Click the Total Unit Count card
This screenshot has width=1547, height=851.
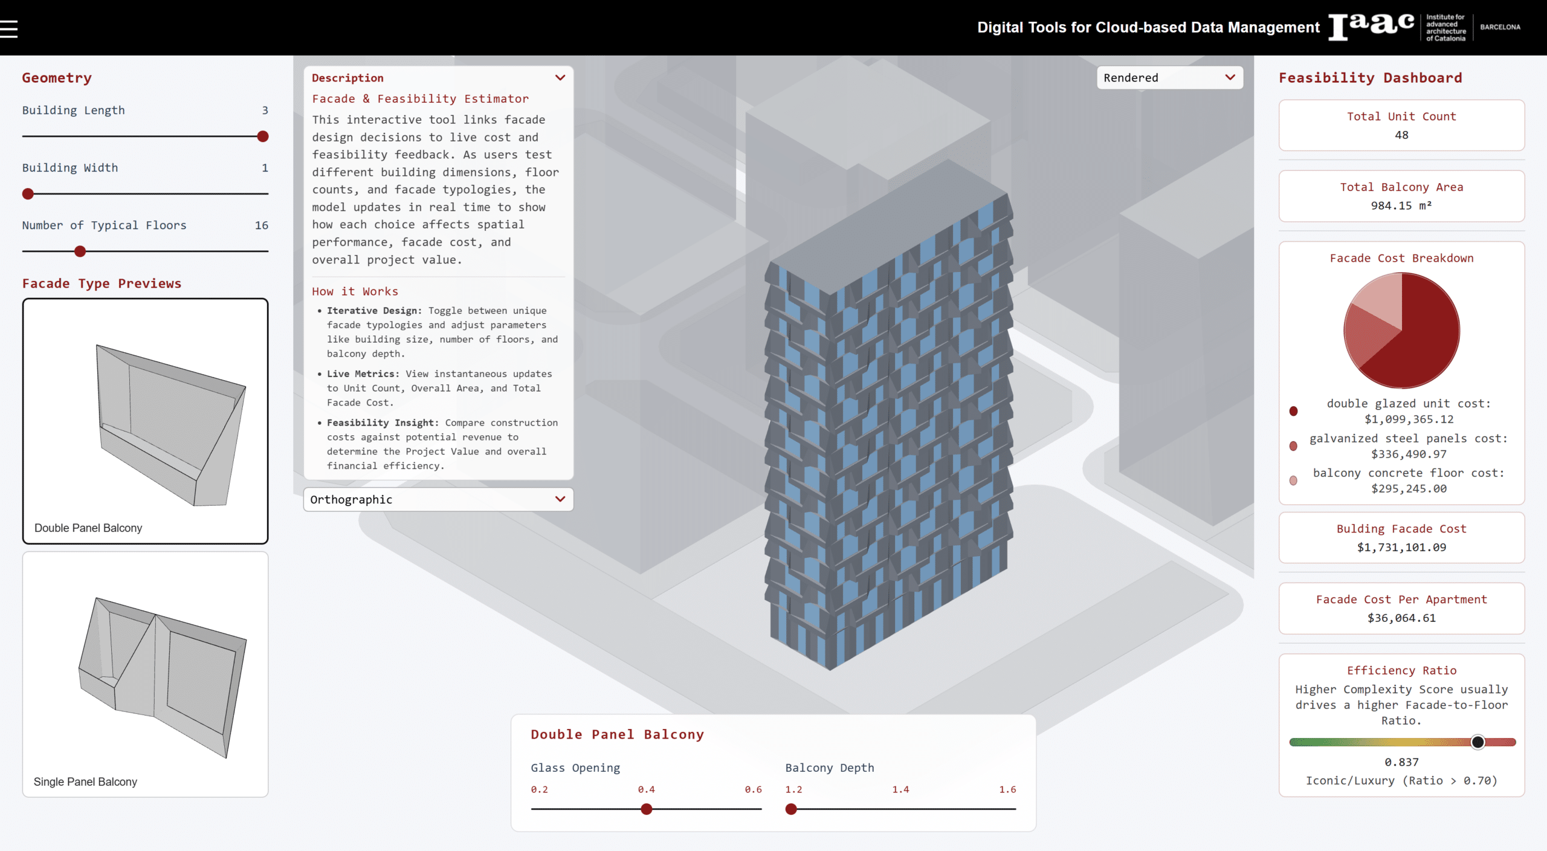1401,125
